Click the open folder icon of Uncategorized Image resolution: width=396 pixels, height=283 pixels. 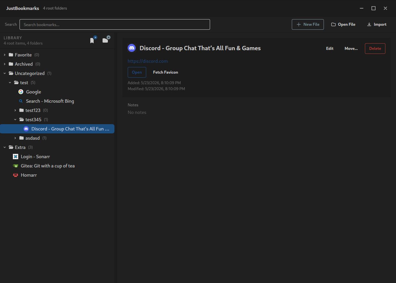11,73
